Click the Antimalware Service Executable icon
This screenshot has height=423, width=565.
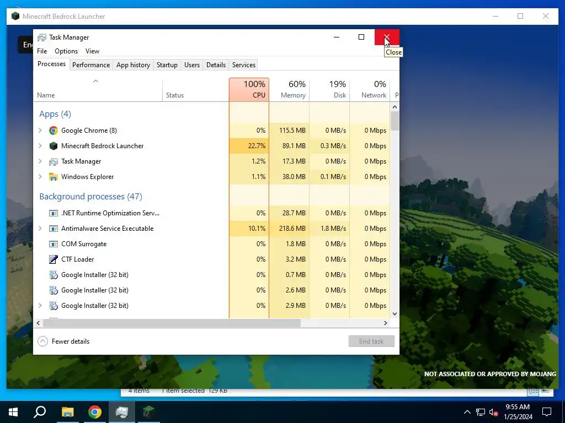coord(54,229)
